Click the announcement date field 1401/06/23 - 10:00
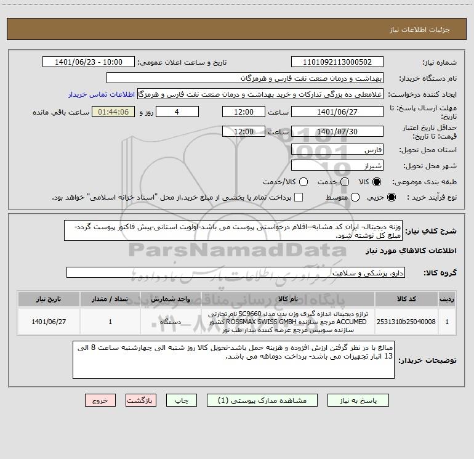Screen dimensions: 474x459 pyautogui.click(x=89, y=62)
